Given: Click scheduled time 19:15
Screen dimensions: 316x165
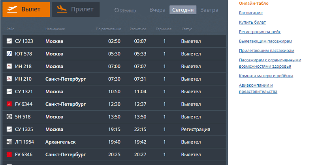Looking at the screenshot, I should [114, 130].
